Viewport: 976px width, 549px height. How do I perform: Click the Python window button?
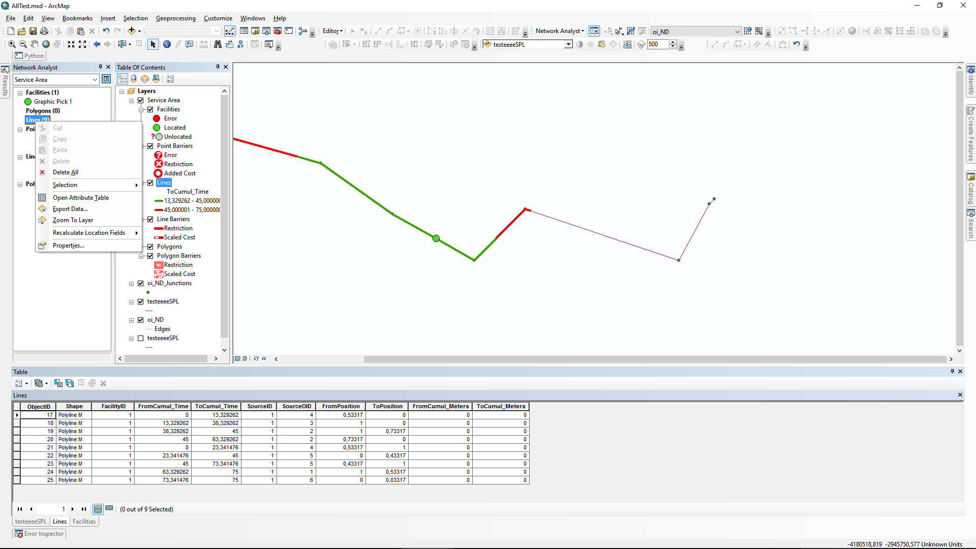30,56
